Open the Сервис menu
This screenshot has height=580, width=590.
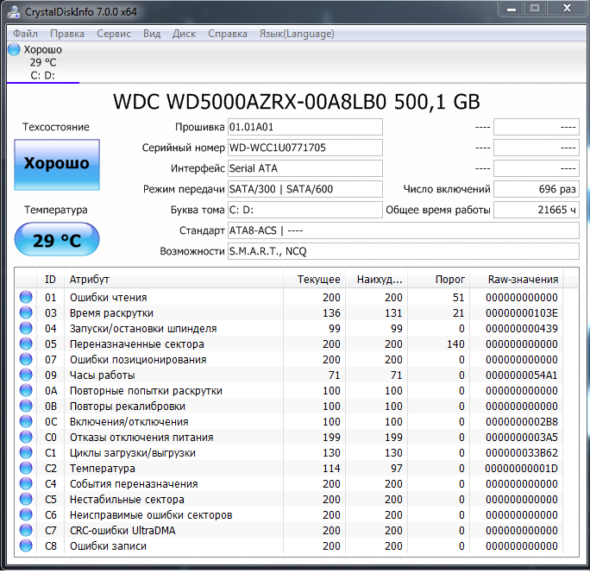[x=114, y=34]
